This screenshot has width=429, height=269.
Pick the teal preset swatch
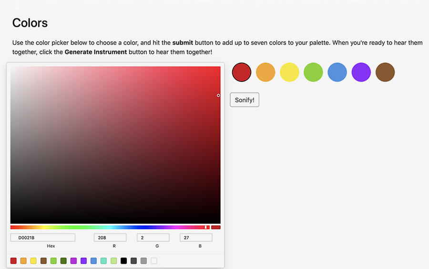(x=103, y=261)
